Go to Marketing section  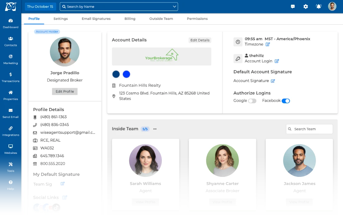(x=11, y=60)
